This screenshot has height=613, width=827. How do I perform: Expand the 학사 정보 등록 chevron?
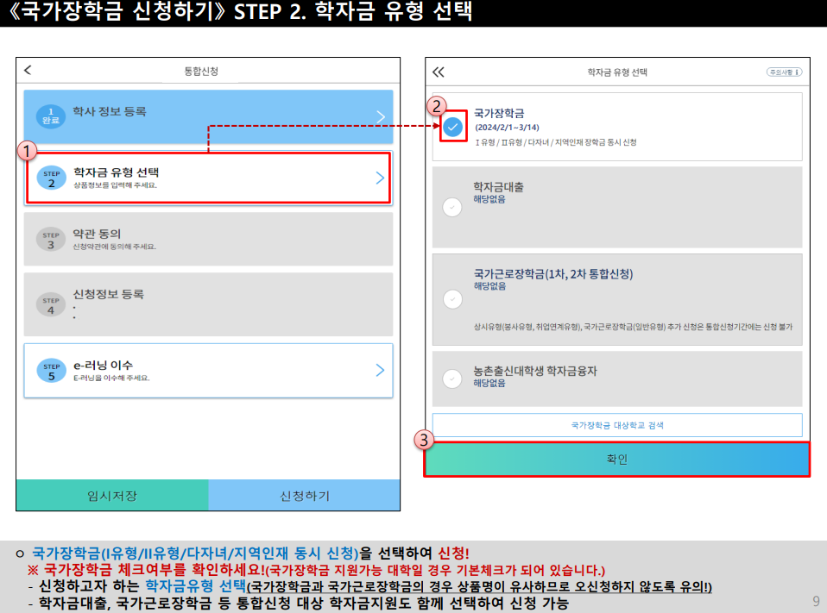point(382,115)
